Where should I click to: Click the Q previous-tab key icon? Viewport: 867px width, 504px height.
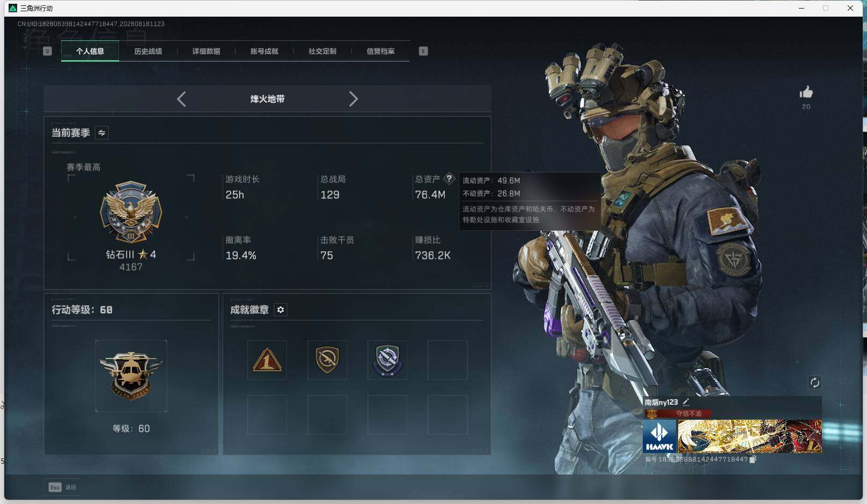coord(47,51)
